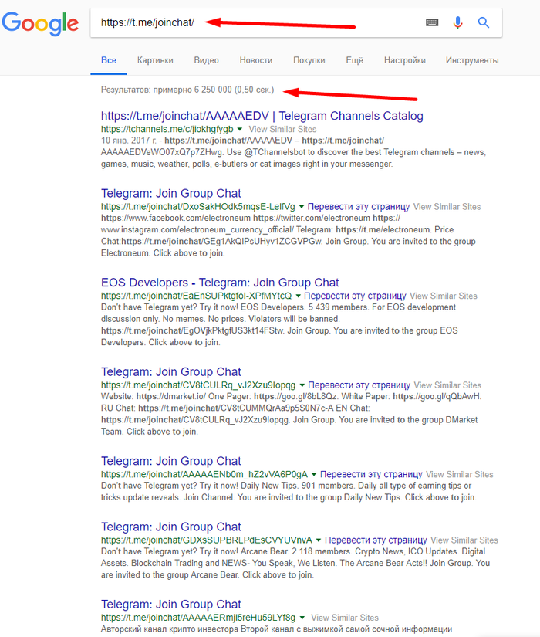This screenshot has height=637, width=540.
Task: Click the magnifying glass search button
Action: 484,23
